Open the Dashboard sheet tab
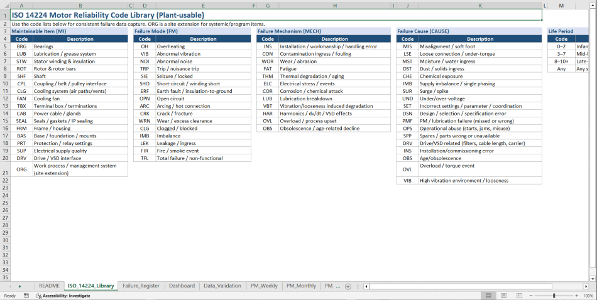This screenshot has height=300, width=597. [x=182, y=286]
